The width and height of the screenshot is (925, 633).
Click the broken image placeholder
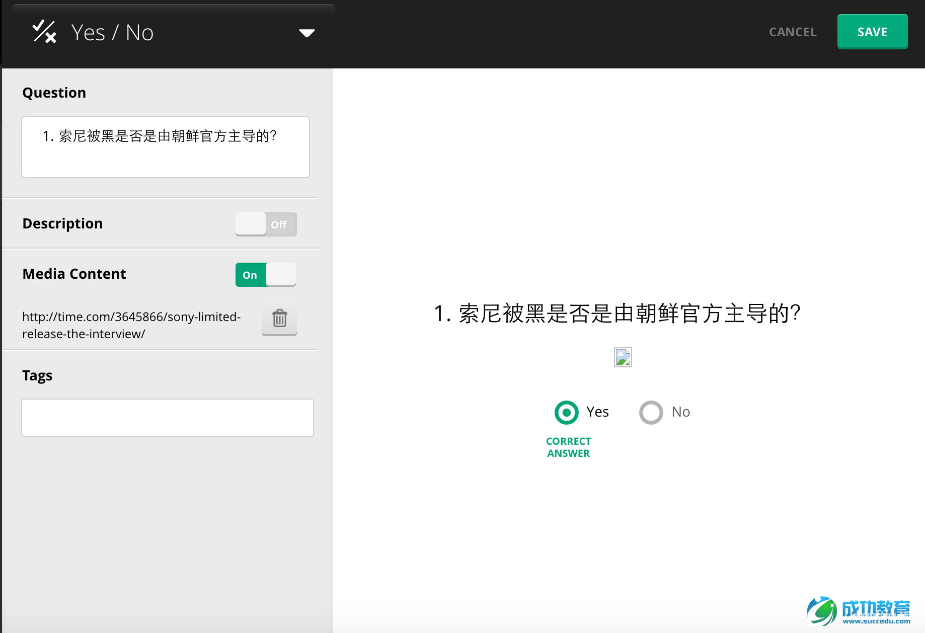[x=622, y=357]
